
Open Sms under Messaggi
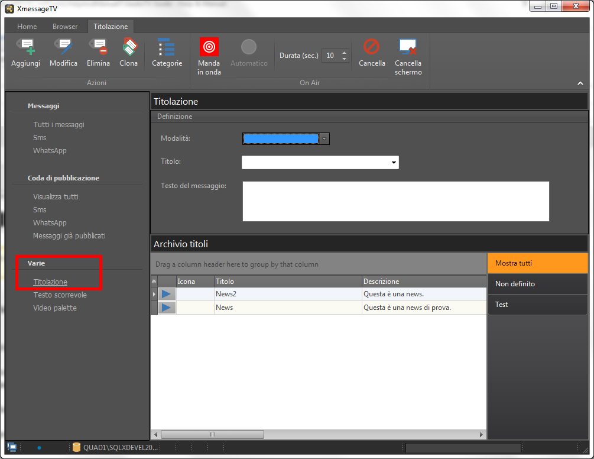click(40, 138)
